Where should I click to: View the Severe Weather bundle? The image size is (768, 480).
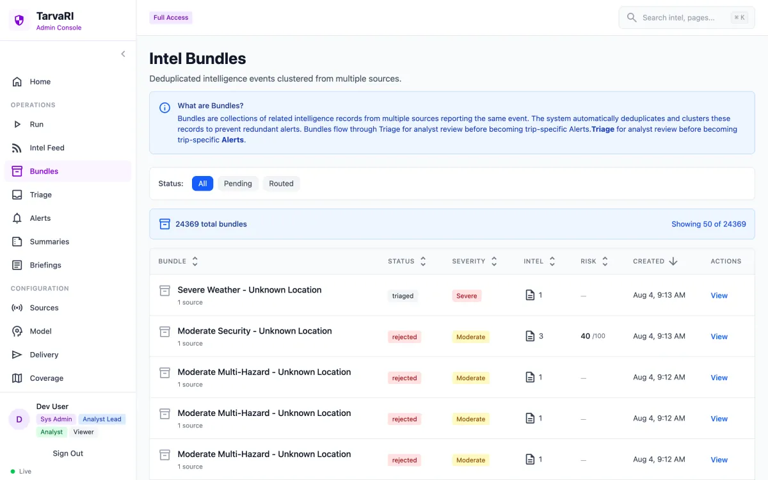point(719,296)
